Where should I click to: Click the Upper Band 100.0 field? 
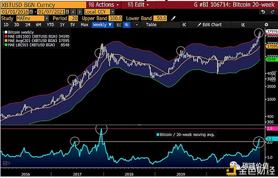[115, 18]
